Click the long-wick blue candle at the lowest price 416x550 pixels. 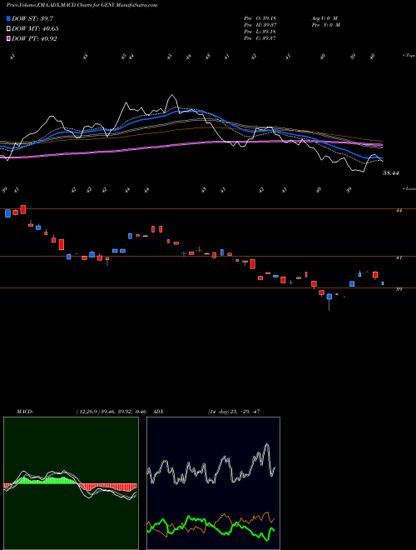[329, 297]
